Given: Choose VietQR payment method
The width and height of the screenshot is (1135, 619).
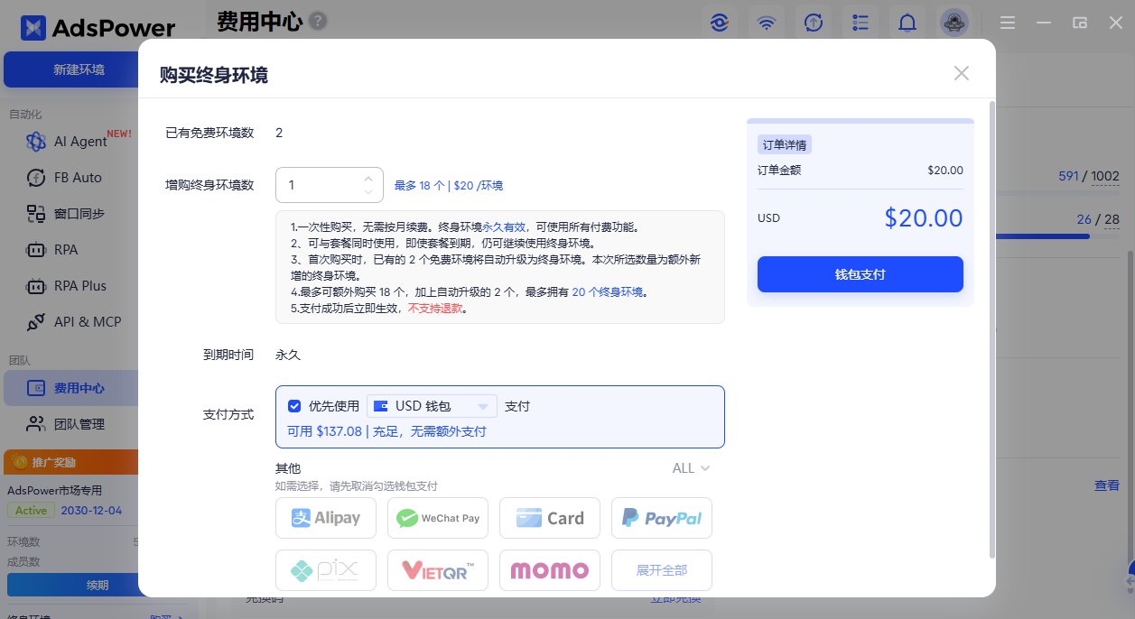Looking at the screenshot, I should tap(438, 570).
